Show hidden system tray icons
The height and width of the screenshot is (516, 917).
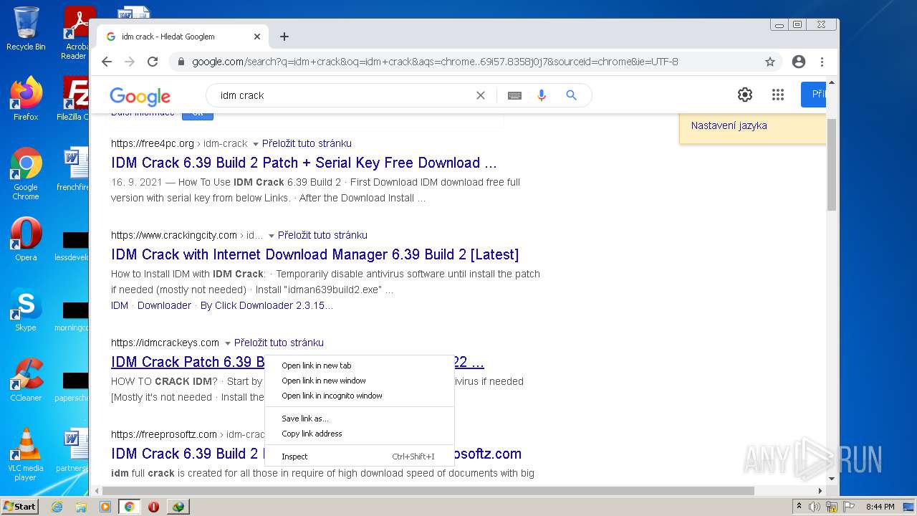click(x=800, y=507)
